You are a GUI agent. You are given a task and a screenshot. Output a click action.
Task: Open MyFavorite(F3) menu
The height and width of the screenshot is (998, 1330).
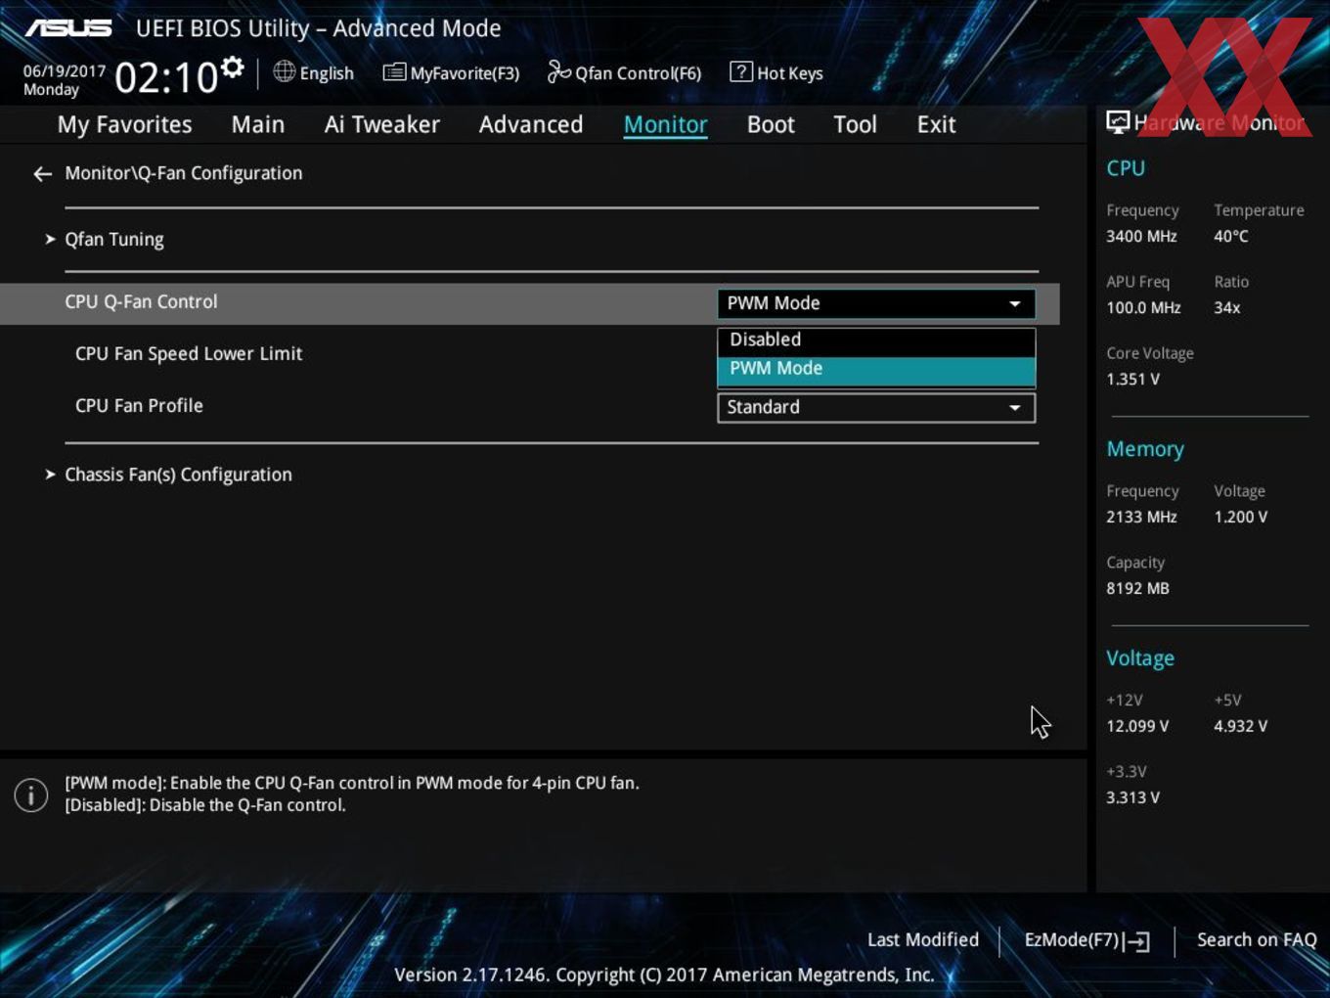tap(465, 73)
